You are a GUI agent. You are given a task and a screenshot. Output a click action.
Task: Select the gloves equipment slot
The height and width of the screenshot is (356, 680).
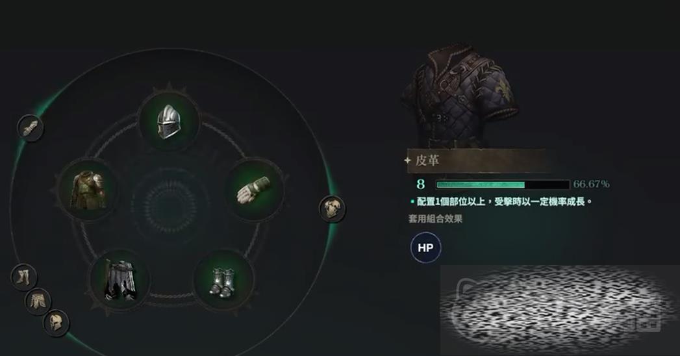tap(254, 190)
